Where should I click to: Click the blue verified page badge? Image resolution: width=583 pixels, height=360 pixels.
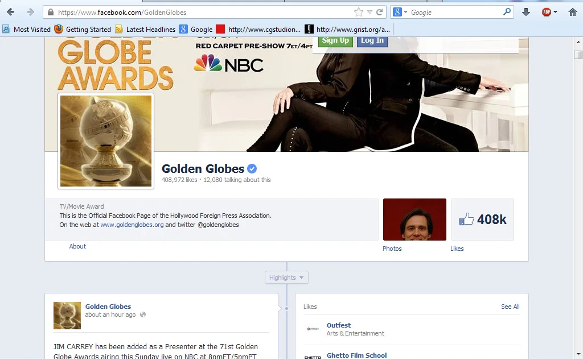click(252, 169)
